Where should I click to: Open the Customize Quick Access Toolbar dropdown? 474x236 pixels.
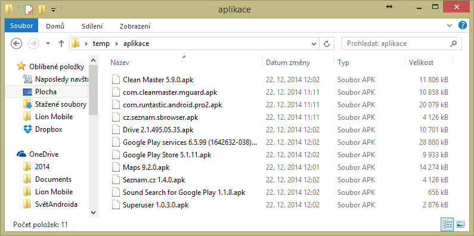(x=53, y=10)
